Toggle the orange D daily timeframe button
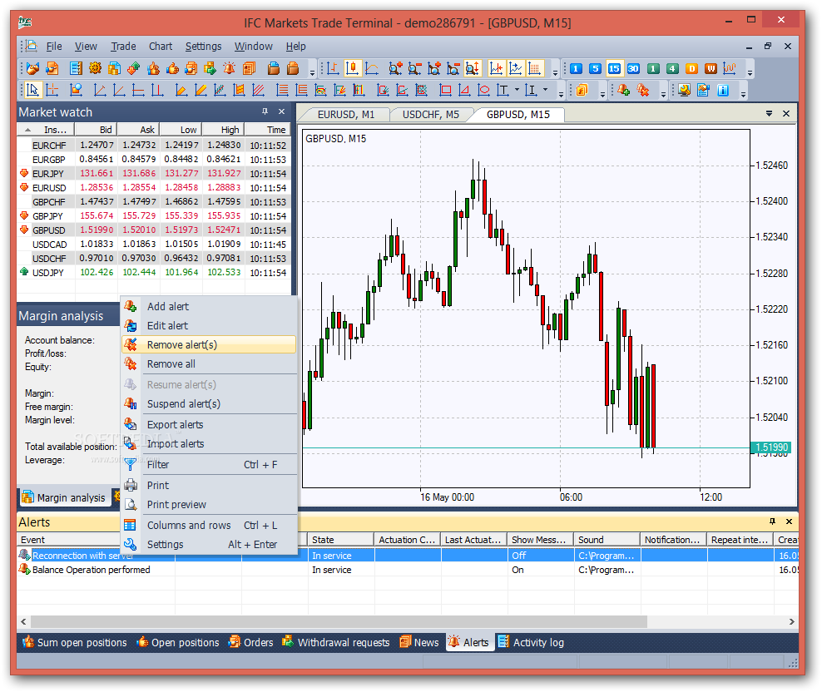The height and width of the screenshot is (692, 822). point(692,69)
